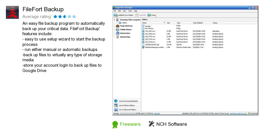Select Web Archive in the tree
This screenshot has height=137, width=264.
(x=125, y=33)
